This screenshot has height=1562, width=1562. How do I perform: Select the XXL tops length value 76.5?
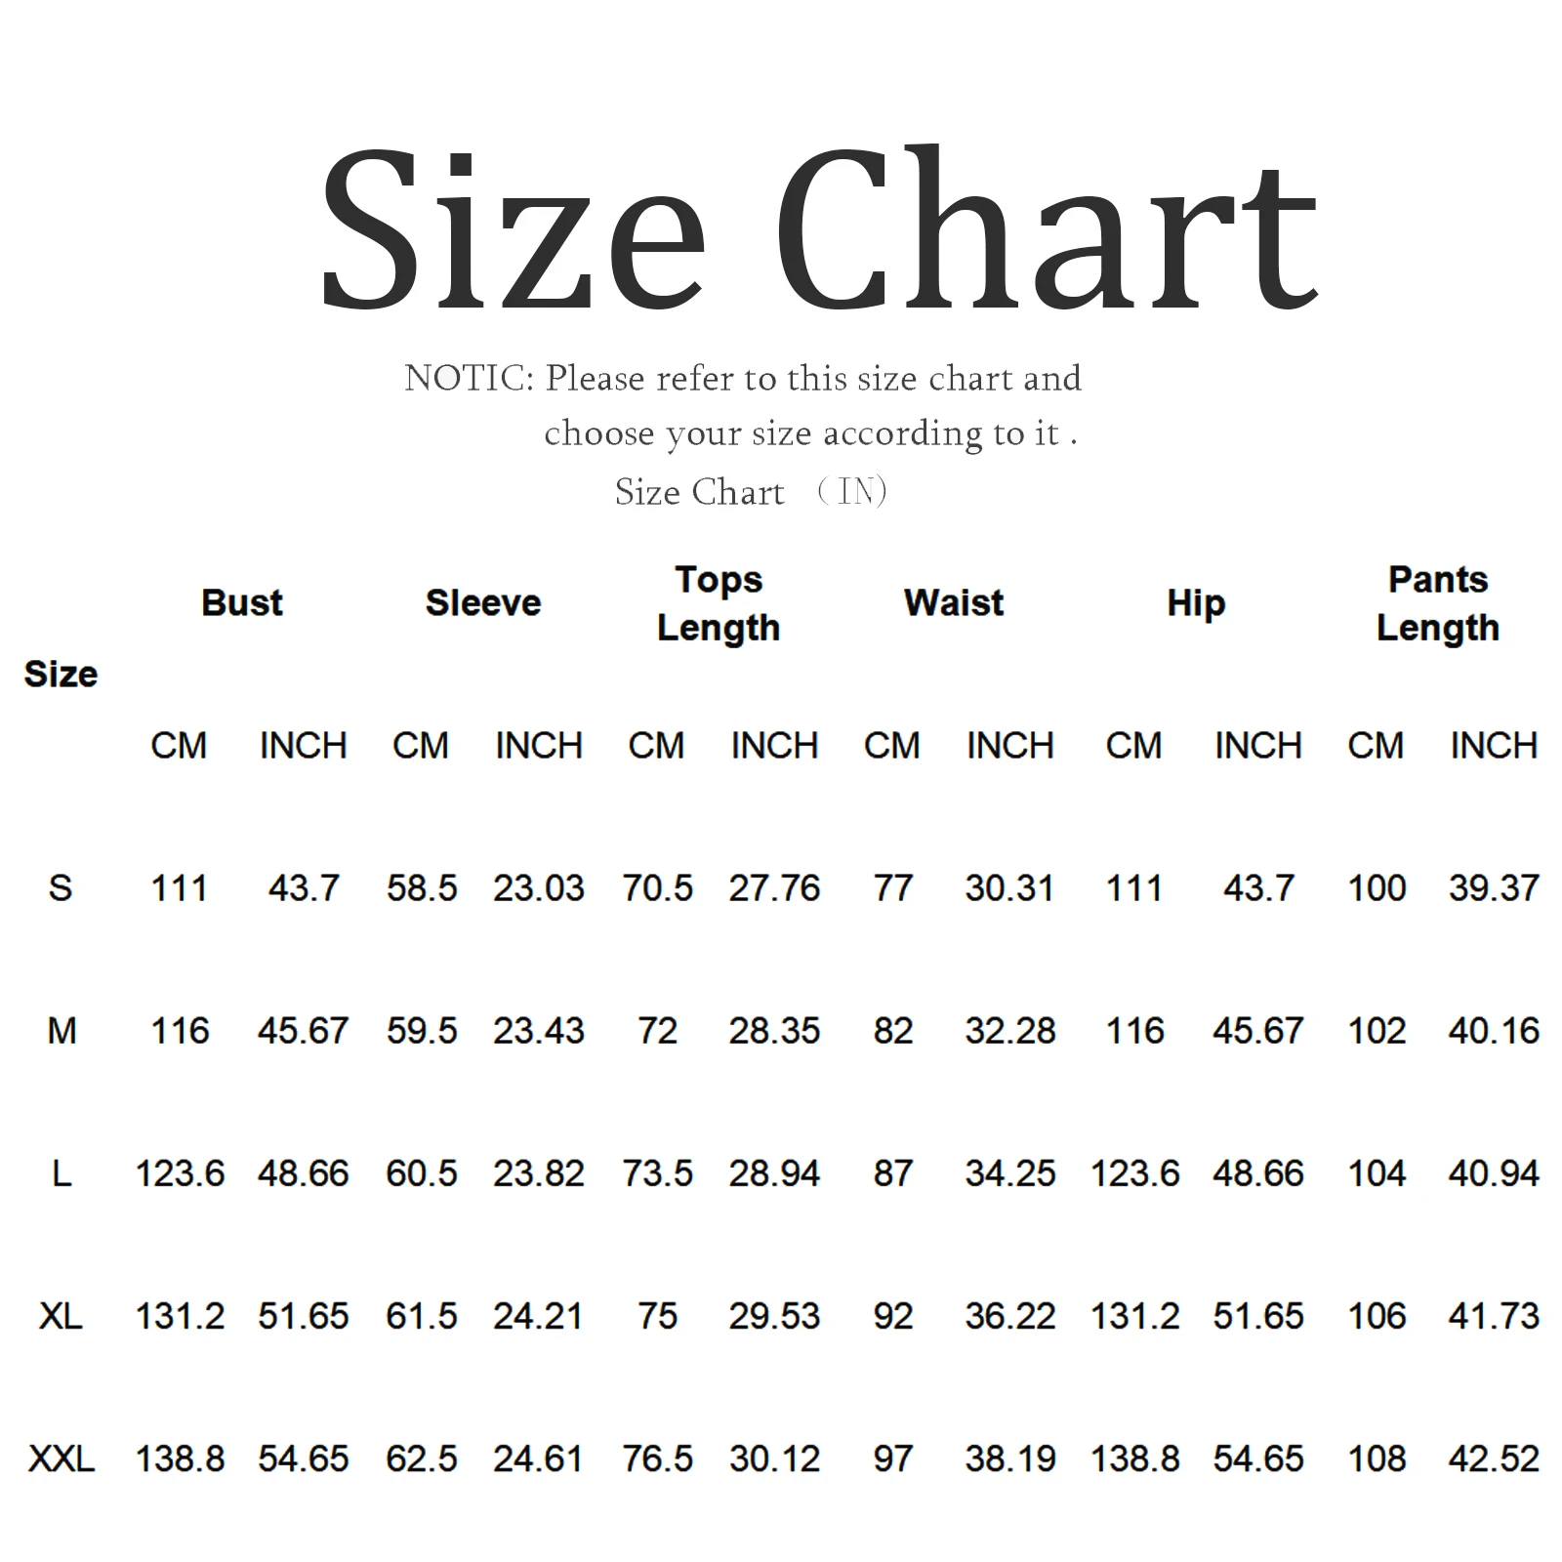coord(657,1459)
